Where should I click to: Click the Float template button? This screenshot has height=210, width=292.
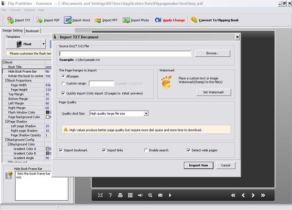24,44
